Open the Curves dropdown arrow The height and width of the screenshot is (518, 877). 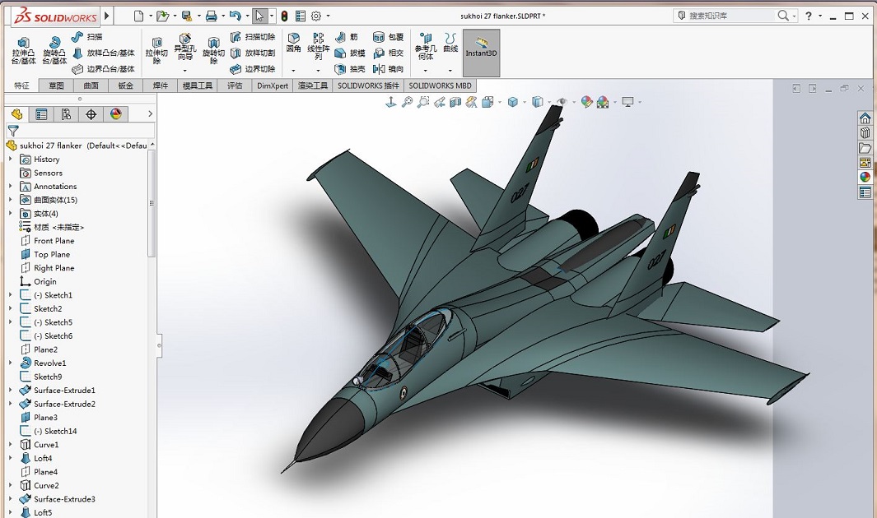pos(450,71)
